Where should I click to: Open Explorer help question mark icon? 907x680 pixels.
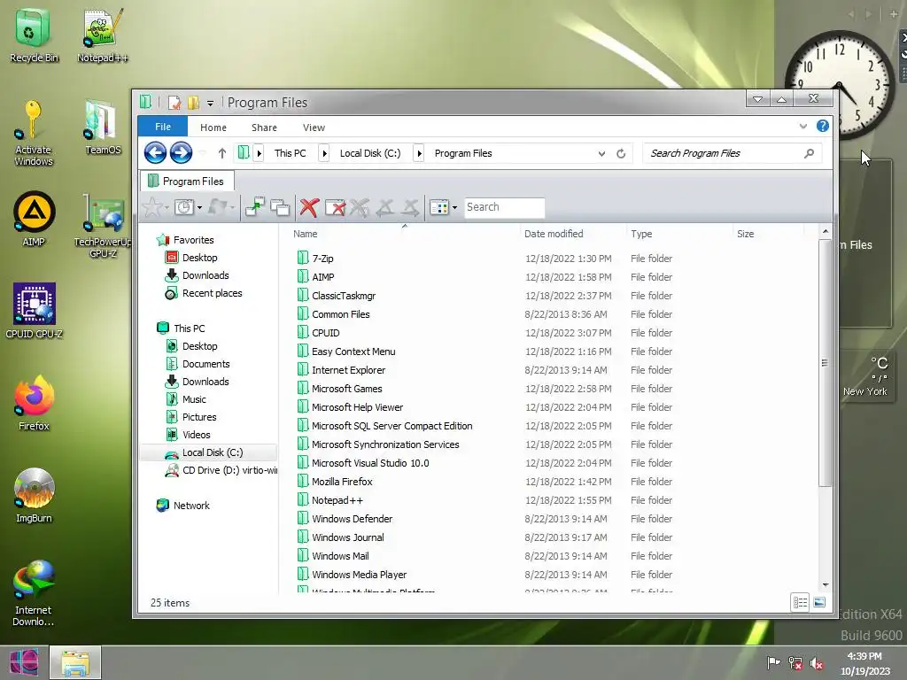coord(823,126)
